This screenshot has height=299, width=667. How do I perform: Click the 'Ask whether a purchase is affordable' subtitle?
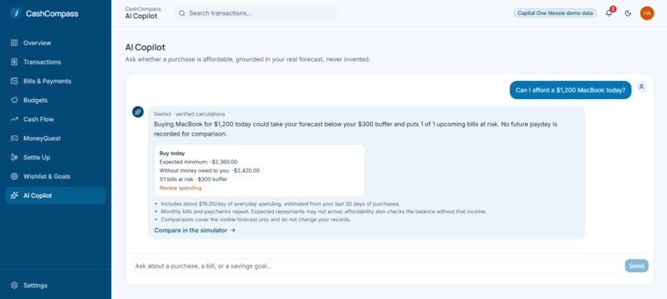click(x=247, y=59)
